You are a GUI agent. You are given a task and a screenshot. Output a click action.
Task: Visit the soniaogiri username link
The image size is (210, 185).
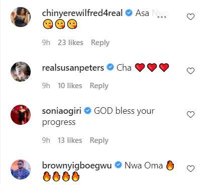click(62, 111)
